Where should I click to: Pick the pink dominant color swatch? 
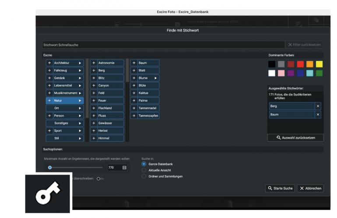pos(281,73)
